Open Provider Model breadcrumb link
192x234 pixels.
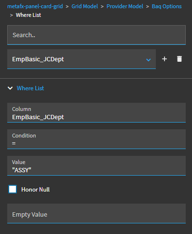pyautogui.click(x=125, y=6)
